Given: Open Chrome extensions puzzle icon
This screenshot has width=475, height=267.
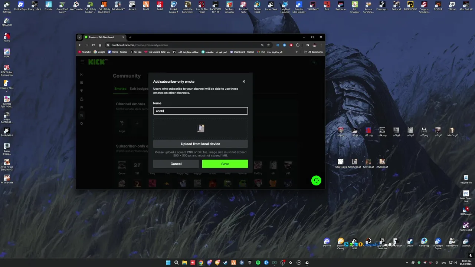Looking at the screenshot, I should 298,45.
